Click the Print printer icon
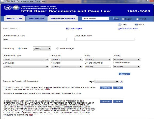The width and height of the screenshot is (154, 119). point(136,24)
